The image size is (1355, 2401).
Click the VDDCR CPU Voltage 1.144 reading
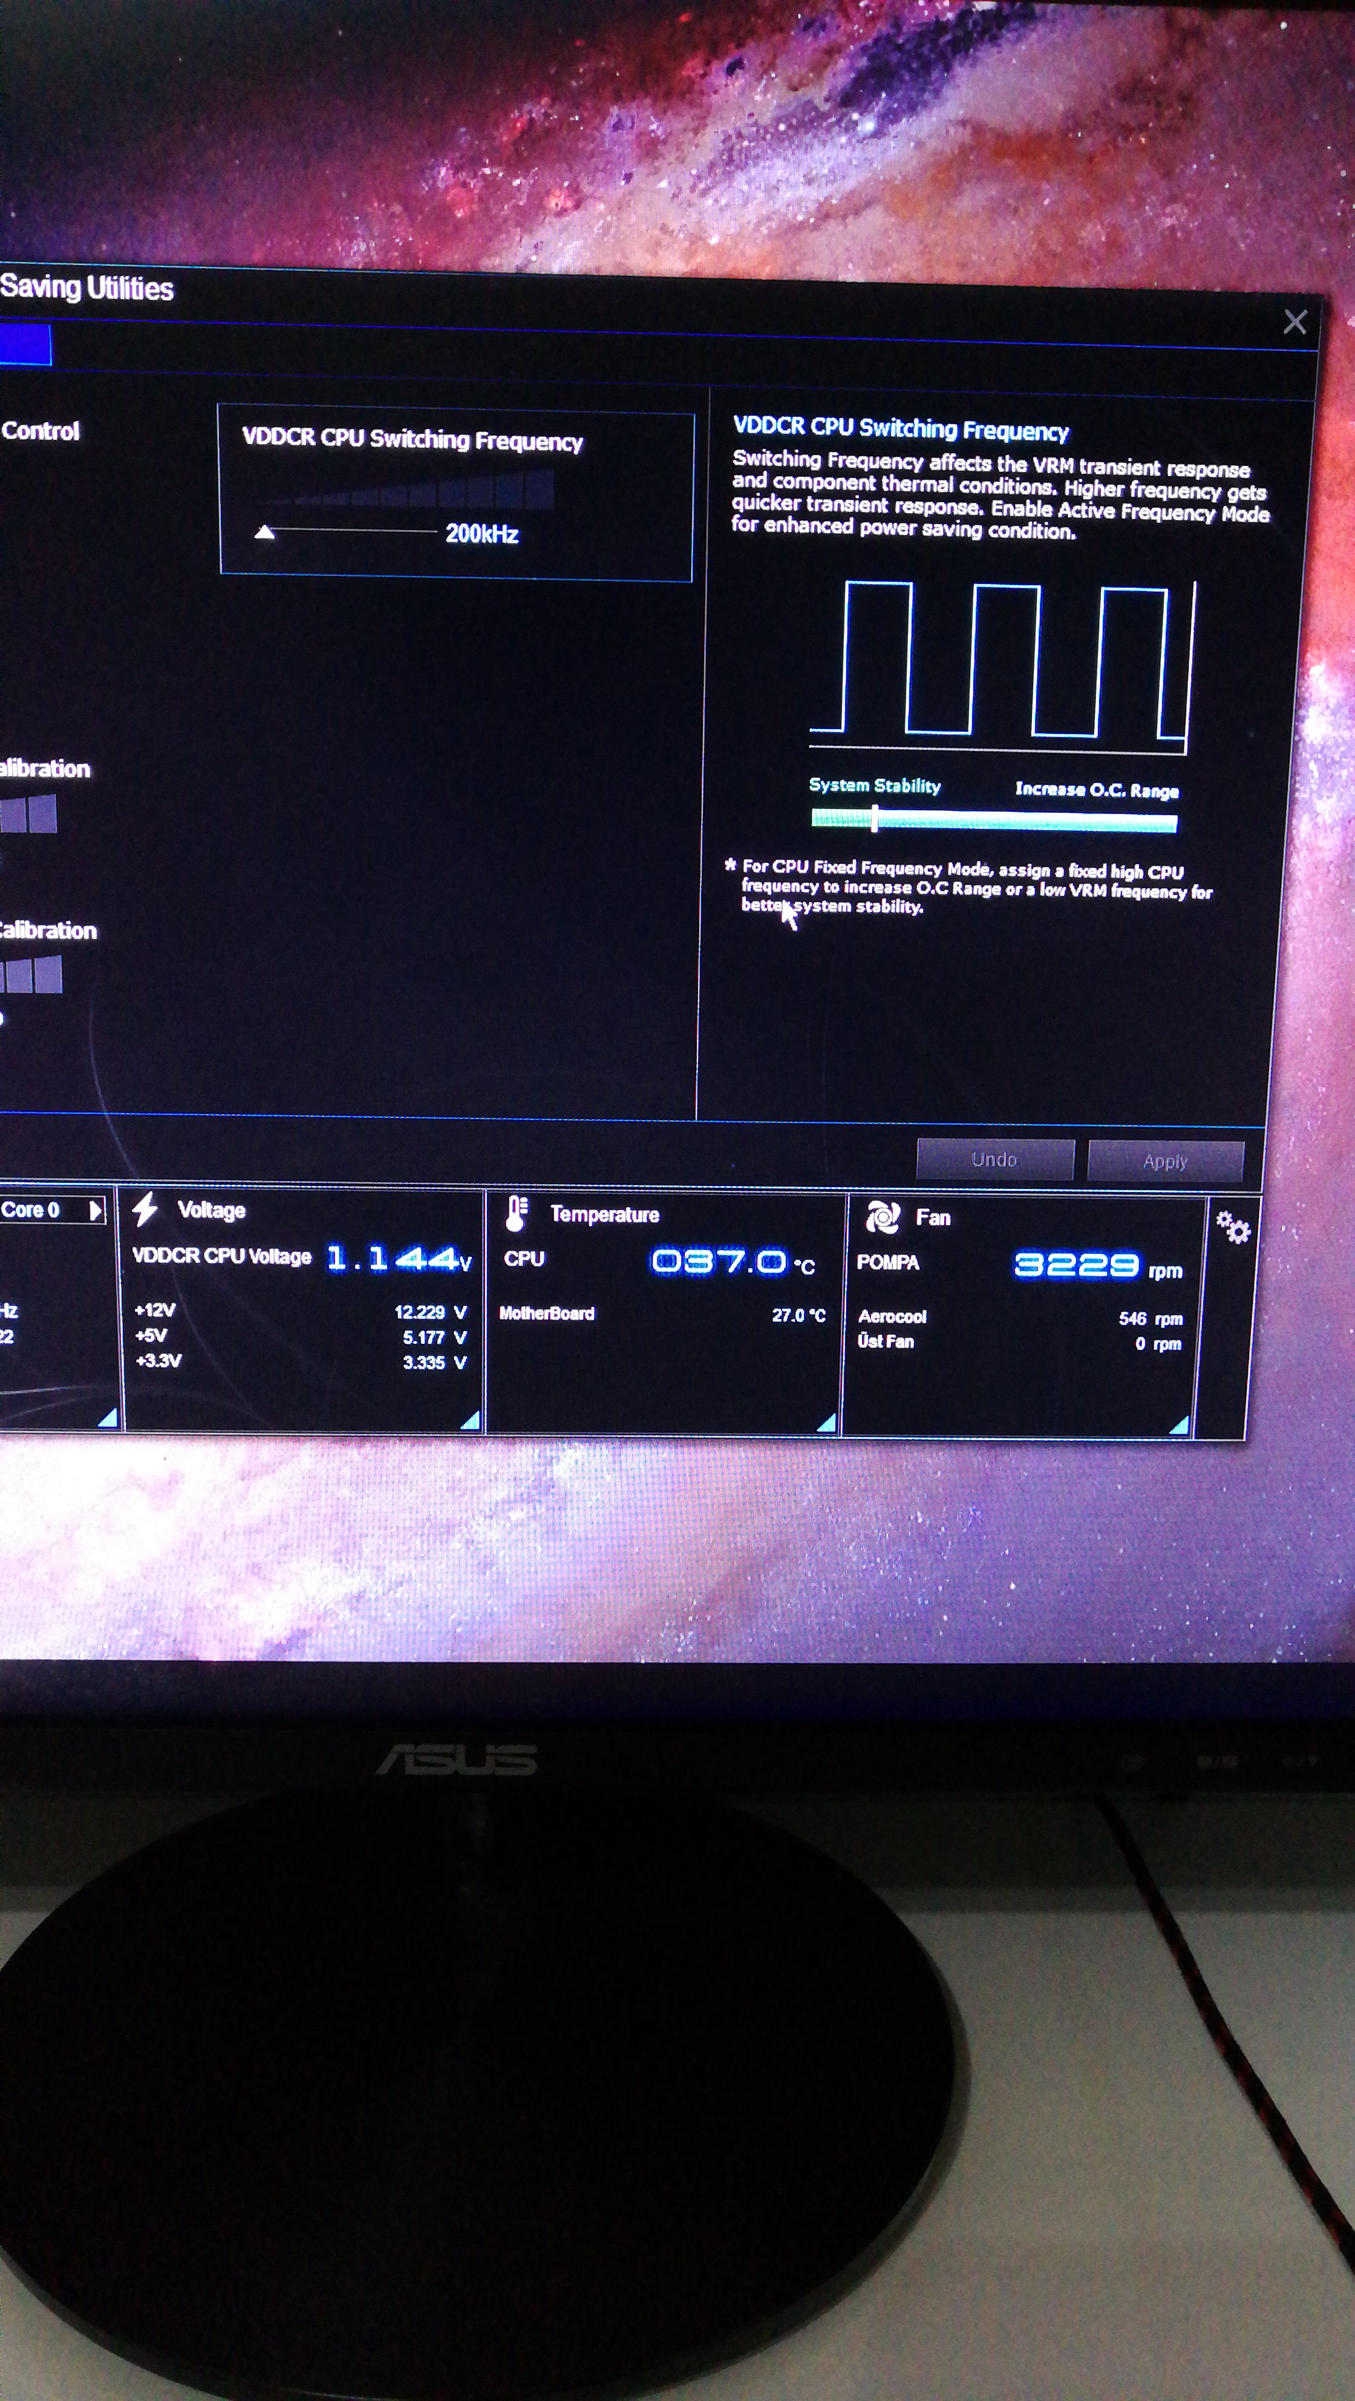(399, 1259)
